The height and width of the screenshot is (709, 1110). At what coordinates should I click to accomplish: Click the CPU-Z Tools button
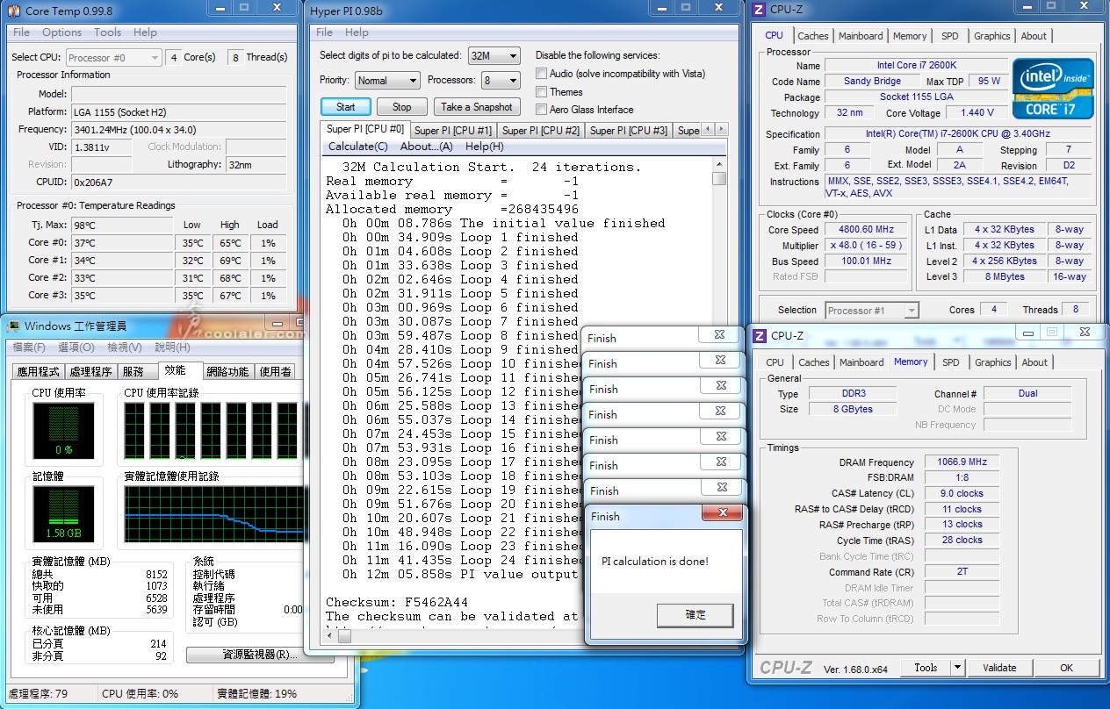(x=926, y=668)
